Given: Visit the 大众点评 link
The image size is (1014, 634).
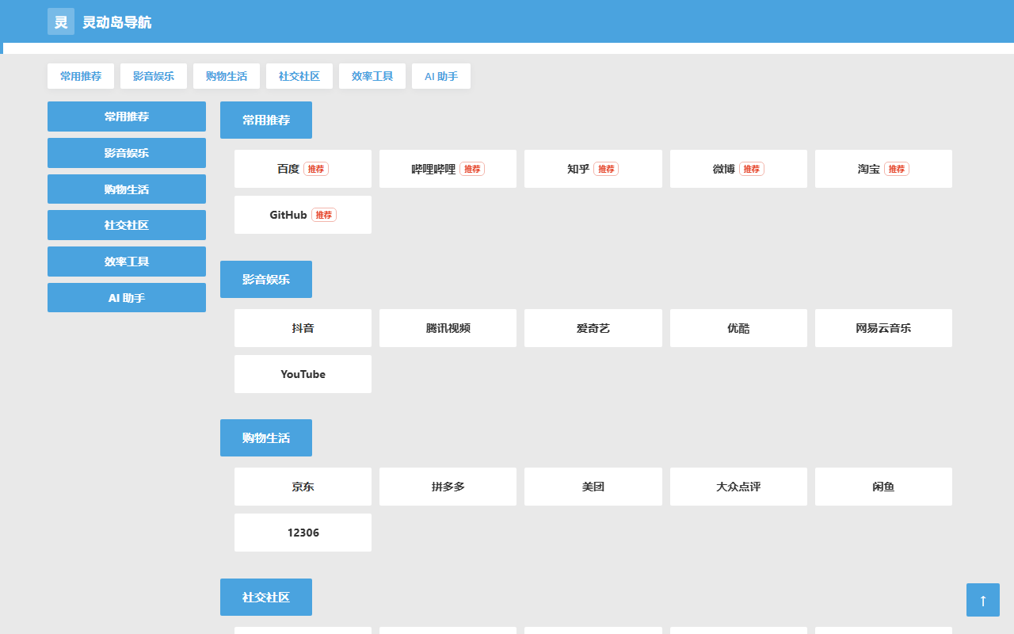Looking at the screenshot, I should click(738, 487).
